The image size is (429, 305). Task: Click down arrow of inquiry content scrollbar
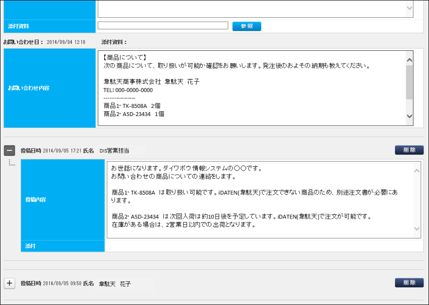[x=409, y=116]
